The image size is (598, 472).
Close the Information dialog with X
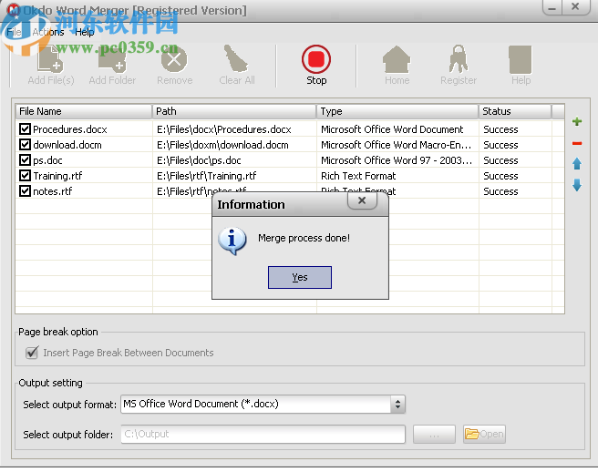tap(362, 200)
